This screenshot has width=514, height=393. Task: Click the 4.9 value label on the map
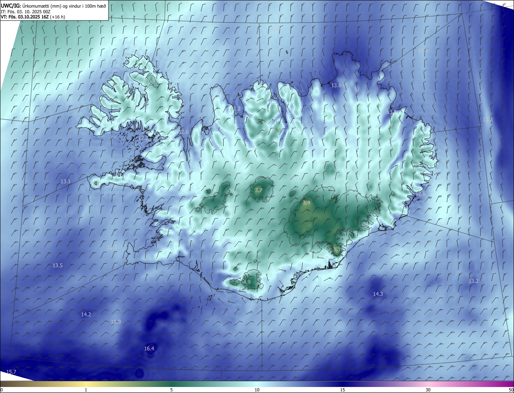coord(247,282)
